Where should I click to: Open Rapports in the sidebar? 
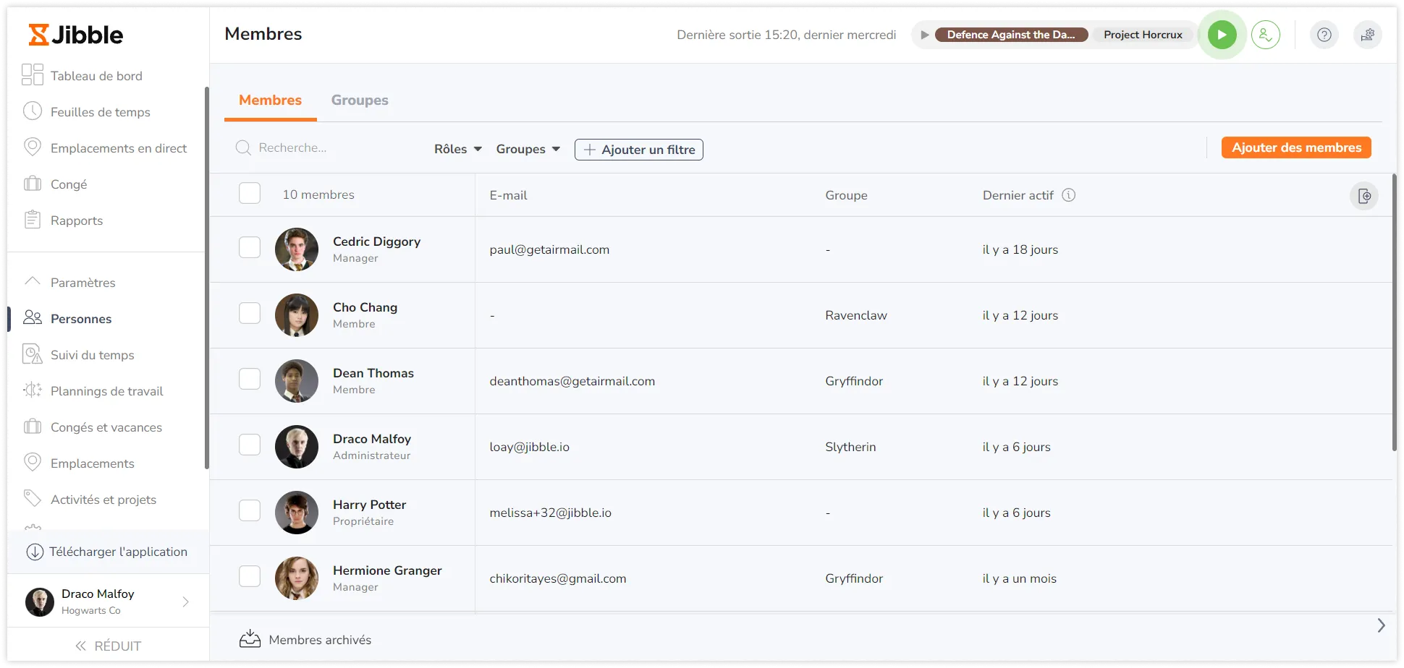76,220
